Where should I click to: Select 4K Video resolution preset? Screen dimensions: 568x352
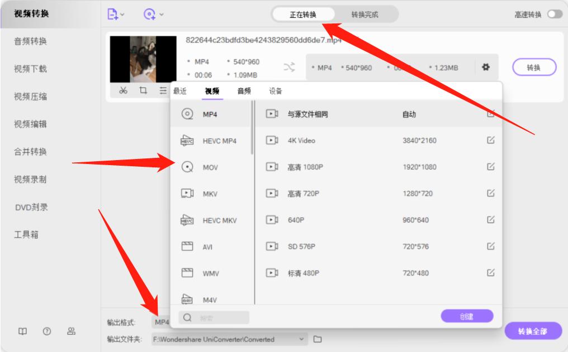tap(379, 140)
